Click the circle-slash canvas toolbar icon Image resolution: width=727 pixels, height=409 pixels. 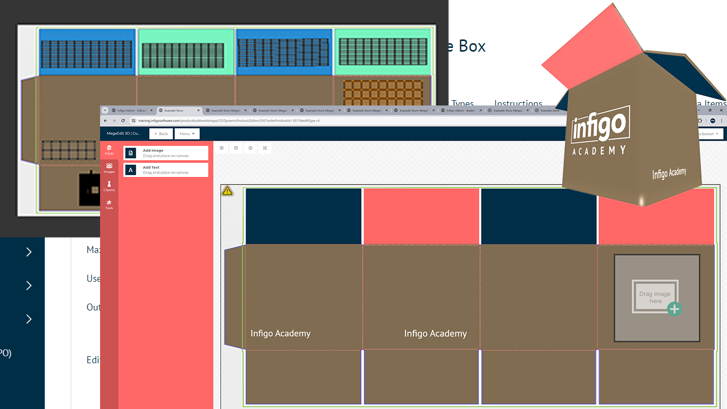pos(250,148)
